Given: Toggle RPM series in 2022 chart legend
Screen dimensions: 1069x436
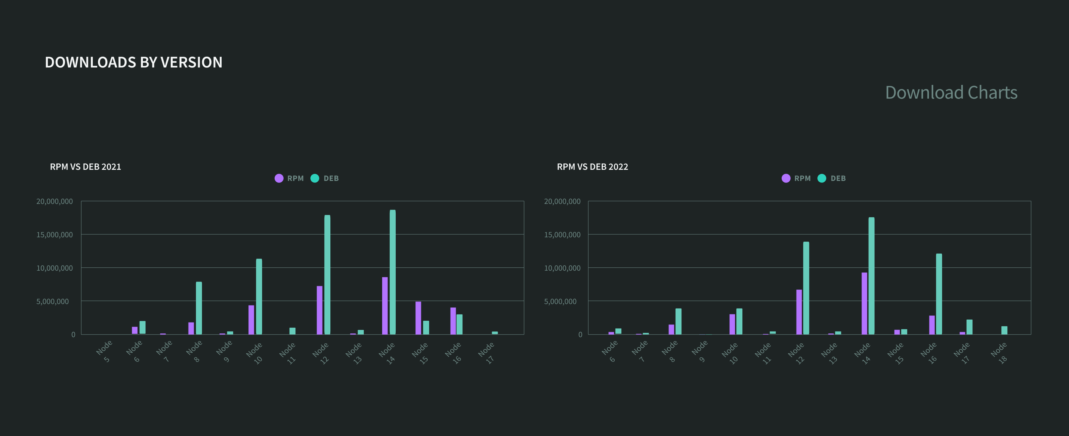Looking at the screenshot, I should 802,178.
